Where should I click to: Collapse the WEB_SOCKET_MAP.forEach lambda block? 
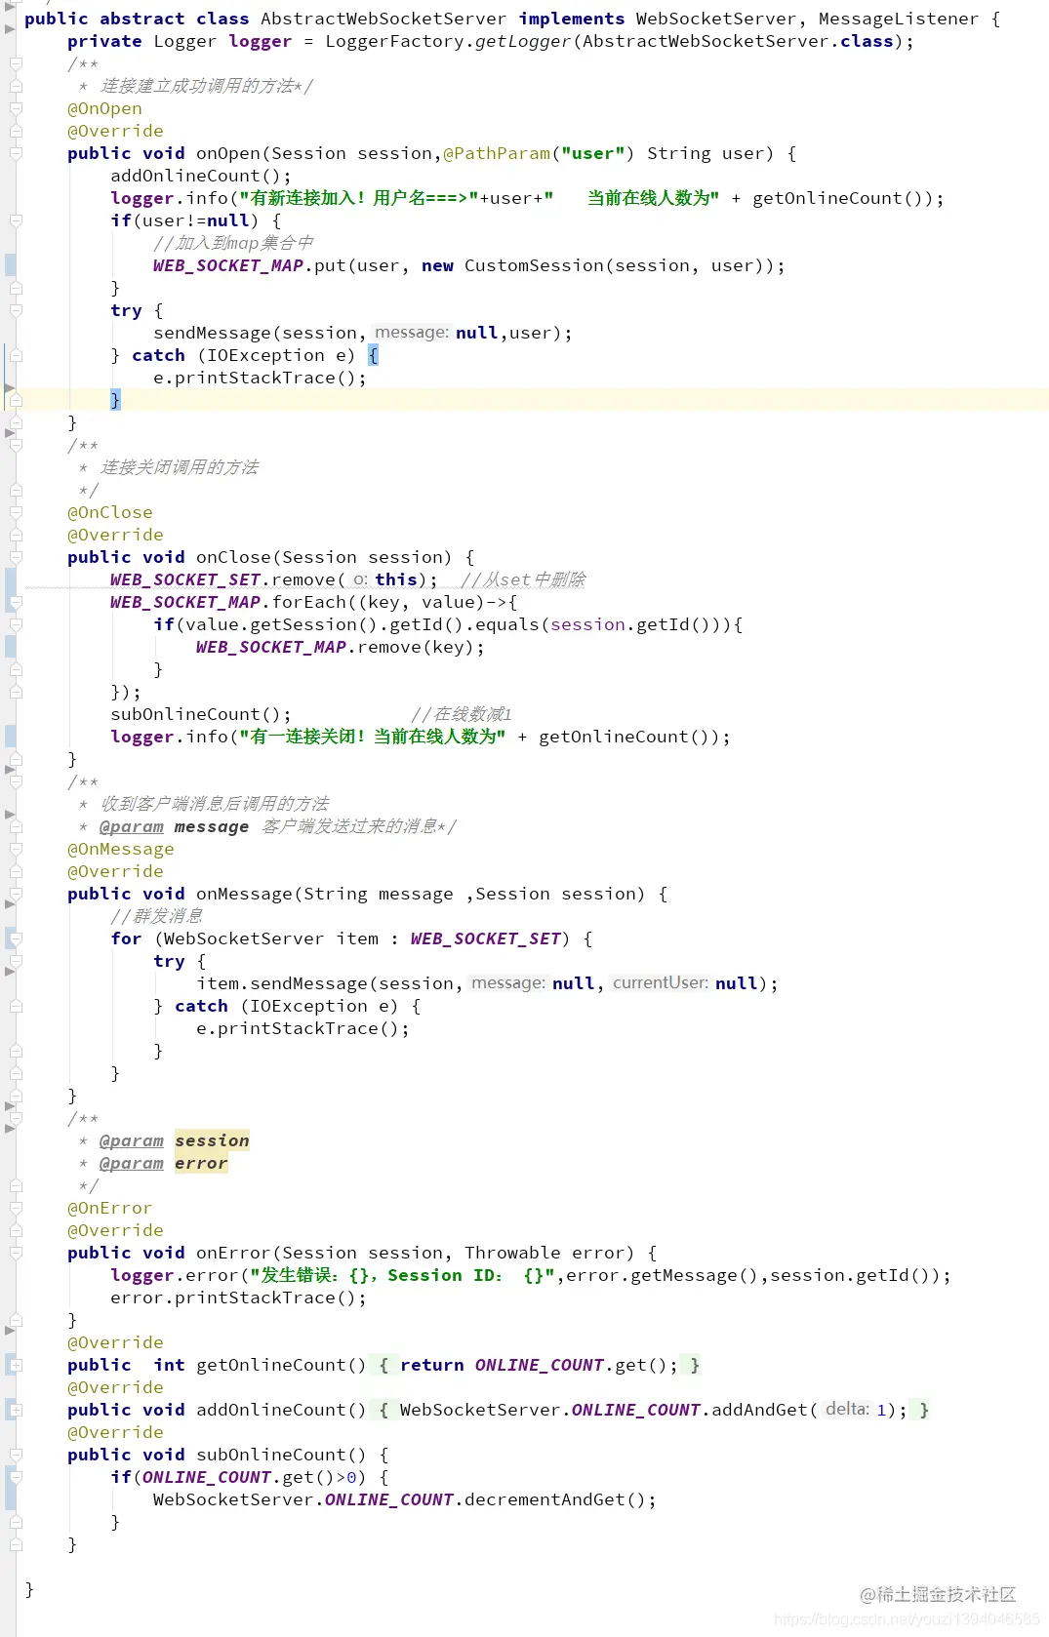[x=16, y=602]
